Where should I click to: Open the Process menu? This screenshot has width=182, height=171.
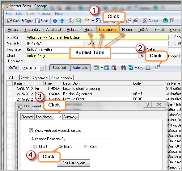tap(44, 14)
